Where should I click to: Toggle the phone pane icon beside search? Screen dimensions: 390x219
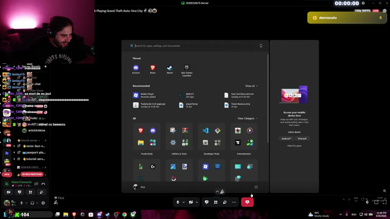click(261, 46)
